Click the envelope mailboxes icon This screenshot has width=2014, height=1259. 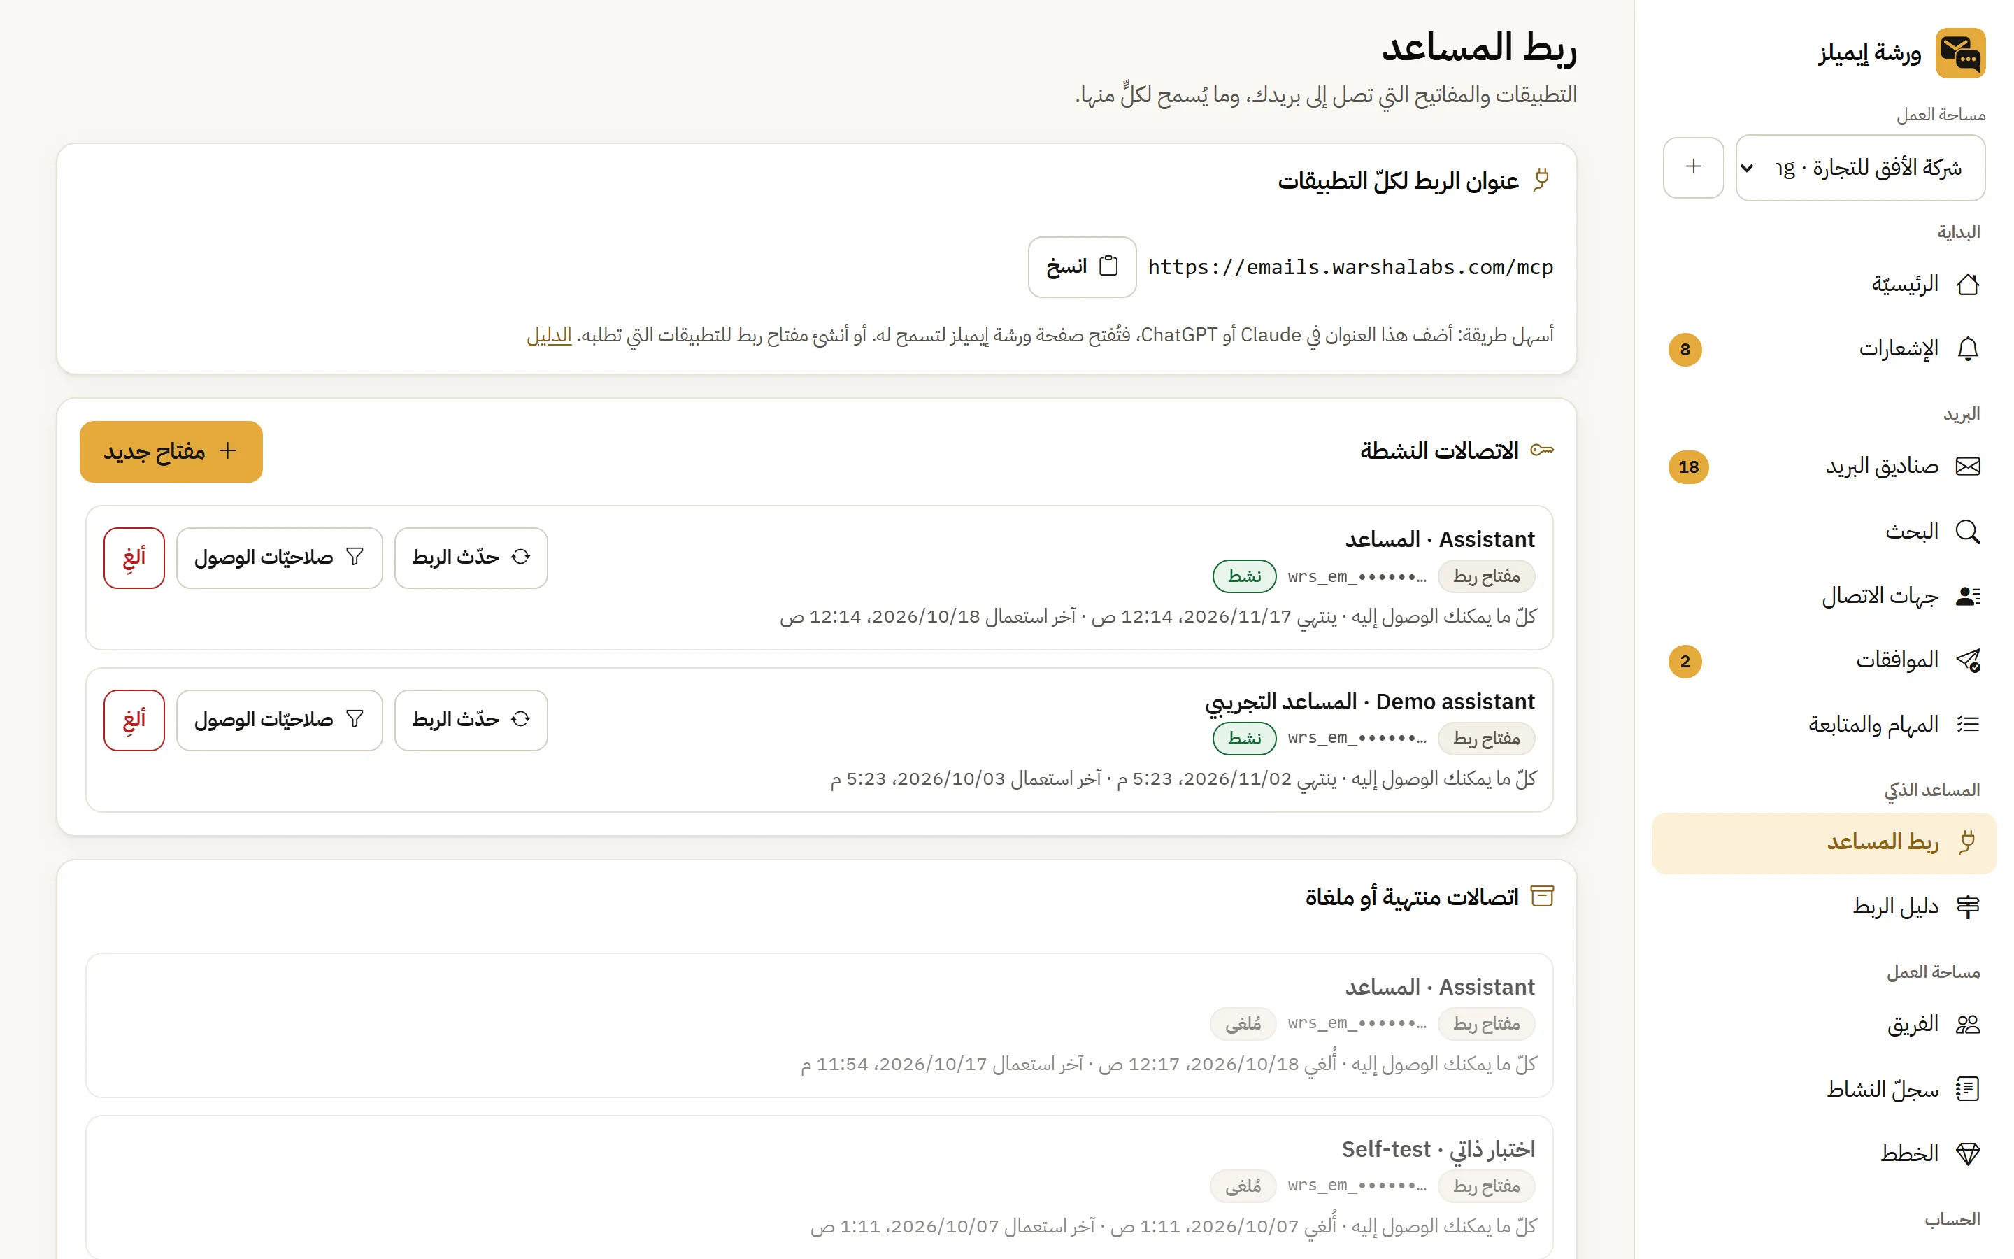(1967, 467)
